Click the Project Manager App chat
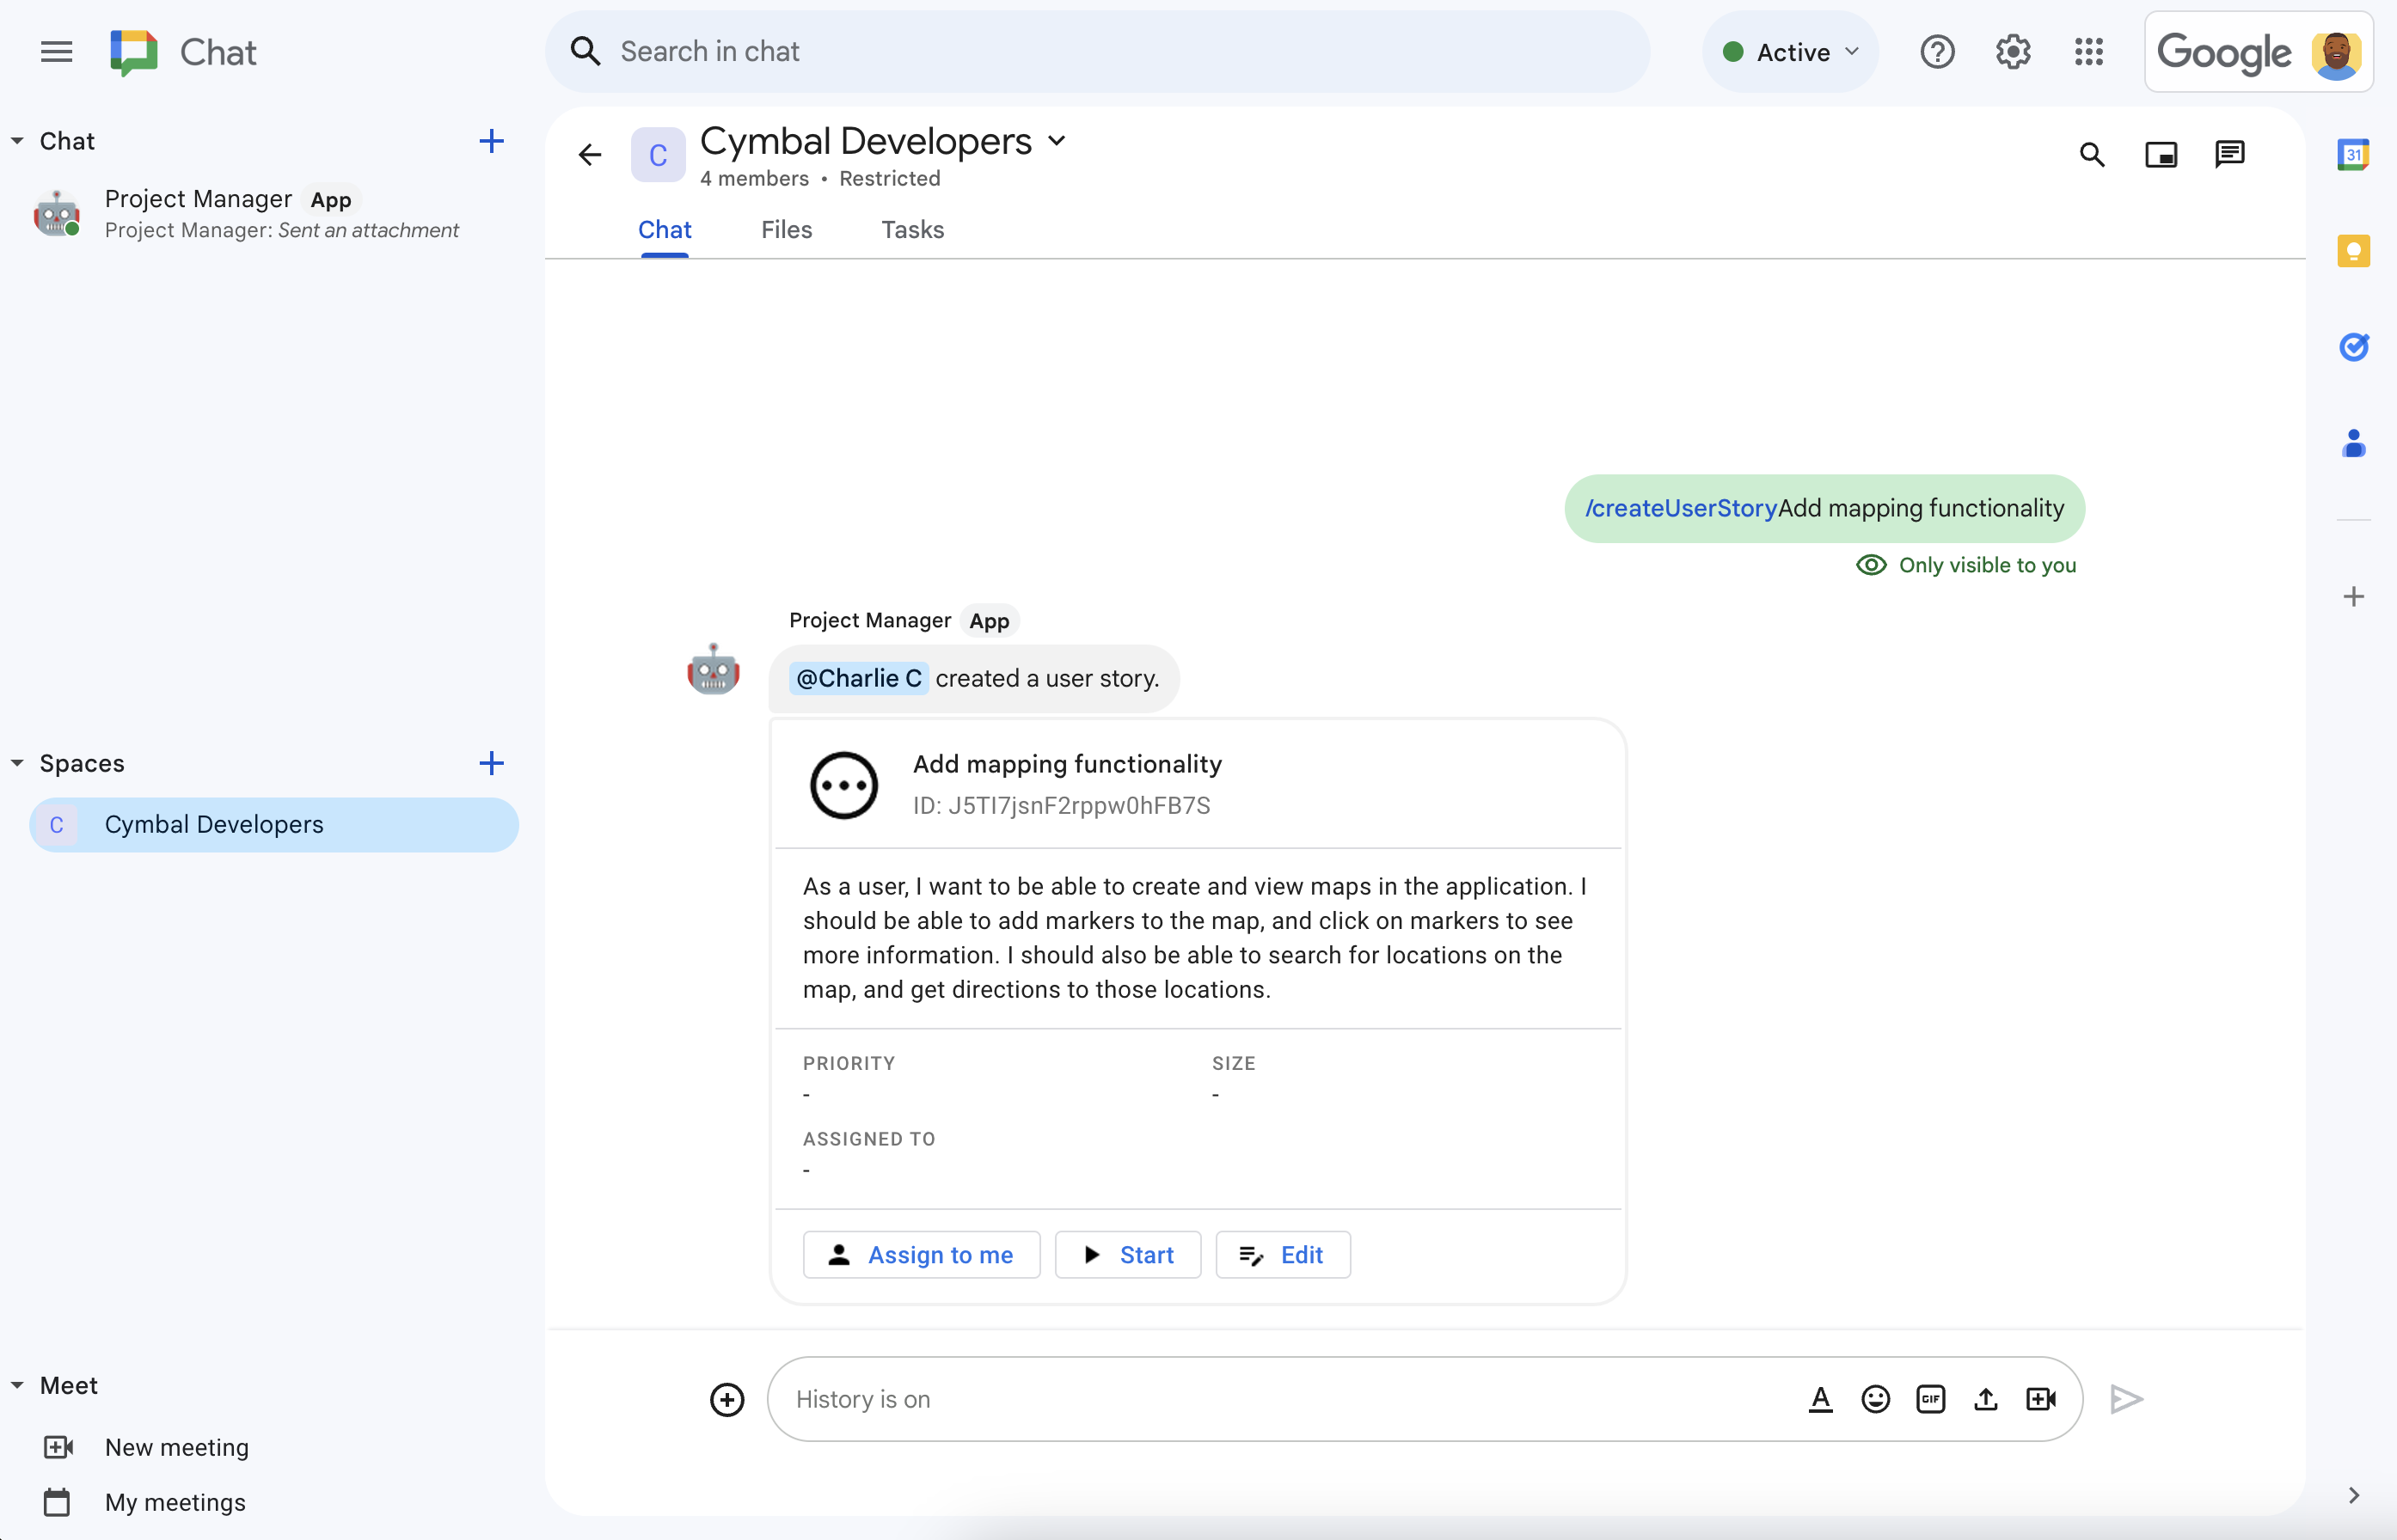 271,211
